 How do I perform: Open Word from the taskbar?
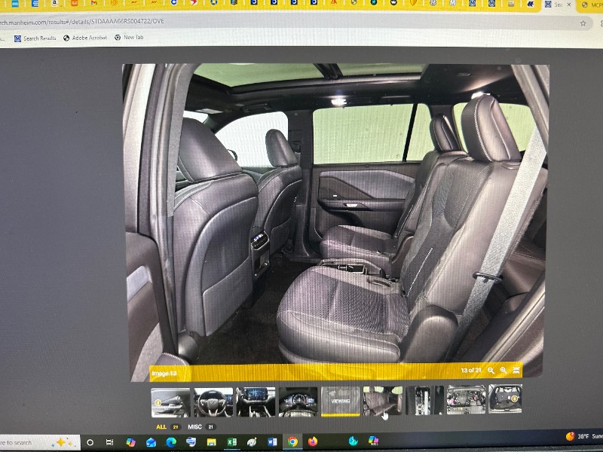tap(272, 441)
